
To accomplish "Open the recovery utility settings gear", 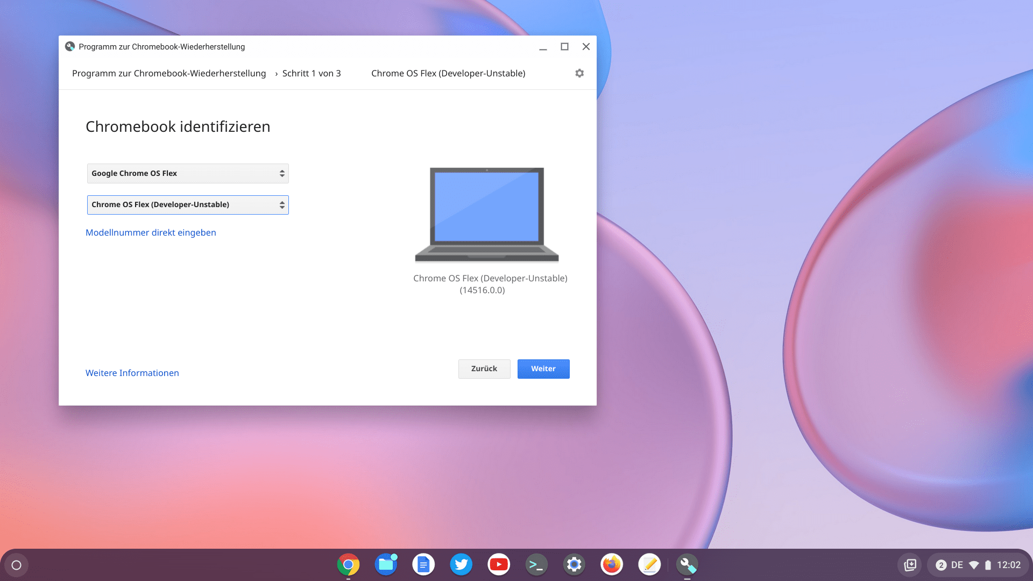I will 579,73.
